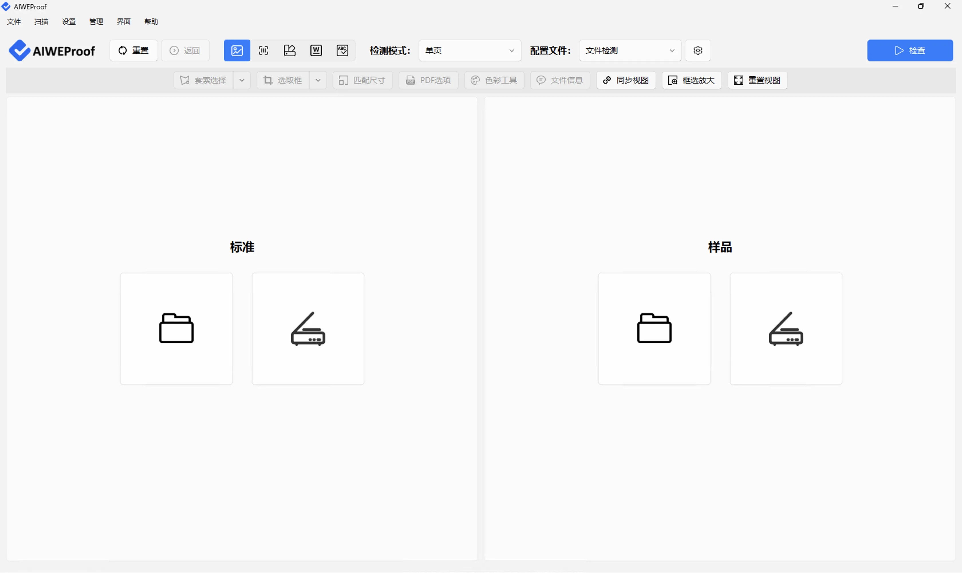Open a file for the 标准 panel
This screenshot has width=962, height=573.
click(176, 329)
